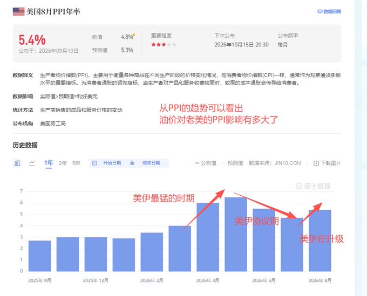Toggle the 预测值 legend series
This screenshot has width=367, height=296.
pyautogui.click(x=233, y=163)
